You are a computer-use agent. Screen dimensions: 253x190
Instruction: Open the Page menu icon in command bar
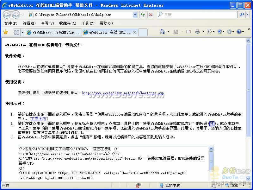(x=211, y=32)
